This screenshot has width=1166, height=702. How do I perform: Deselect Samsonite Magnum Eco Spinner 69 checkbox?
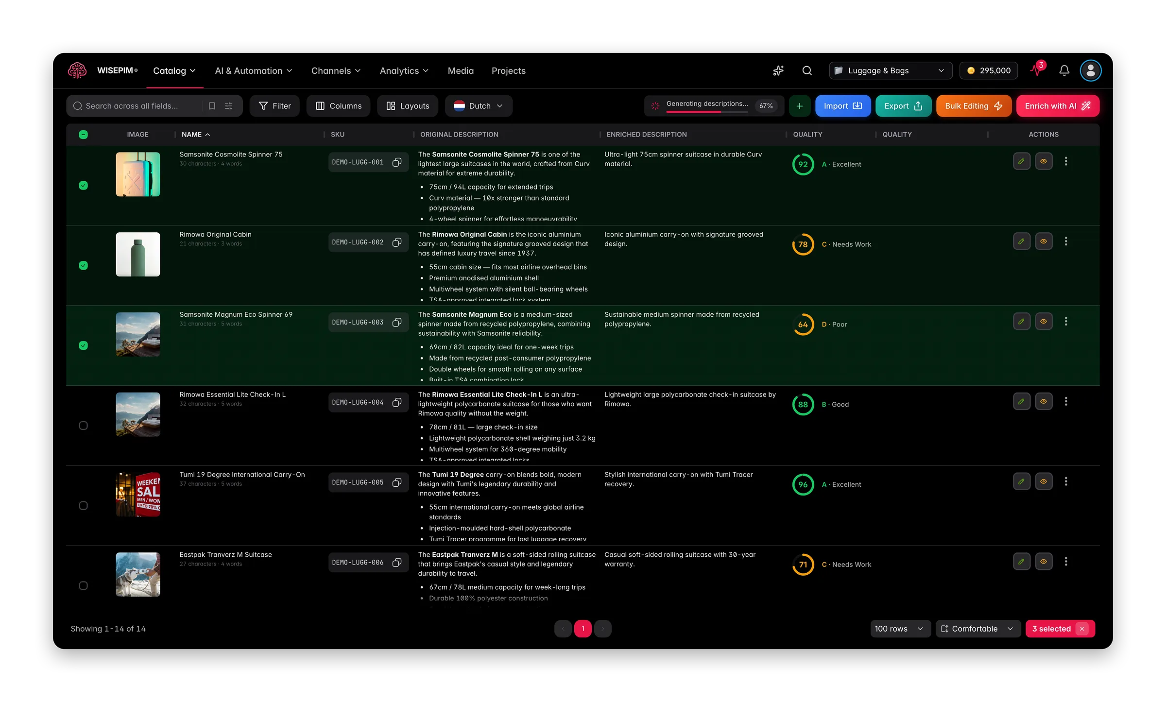(83, 345)
